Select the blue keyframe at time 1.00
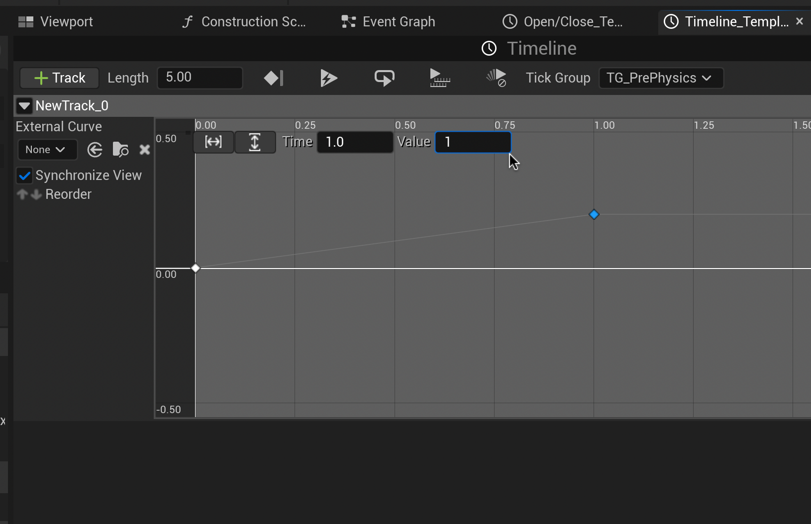811x524 pixels. pos(594,214)
